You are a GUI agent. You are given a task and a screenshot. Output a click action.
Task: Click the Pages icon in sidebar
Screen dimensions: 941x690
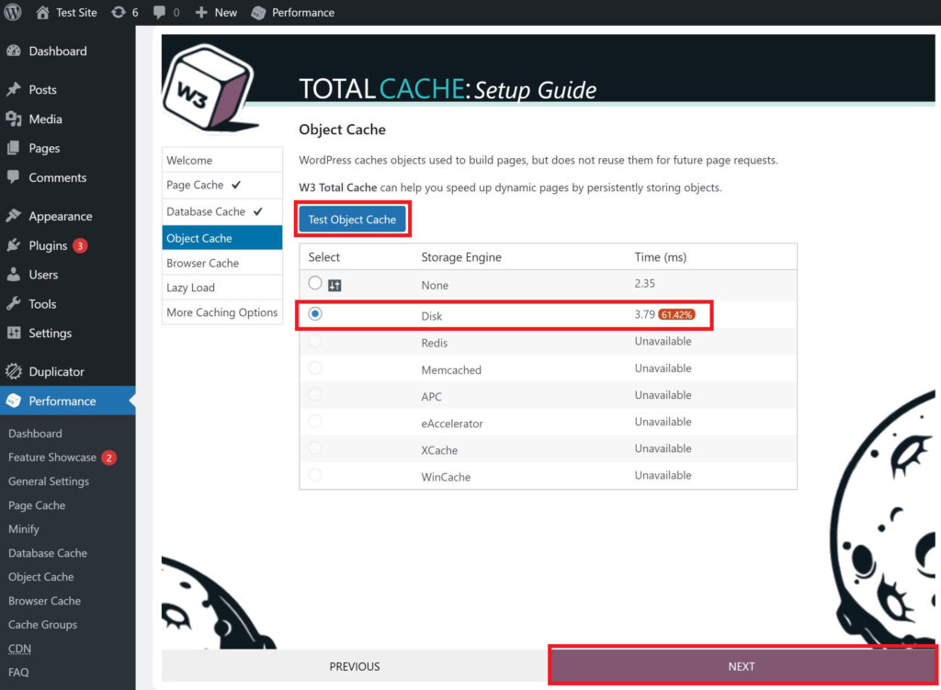click(x=14, y=148)
